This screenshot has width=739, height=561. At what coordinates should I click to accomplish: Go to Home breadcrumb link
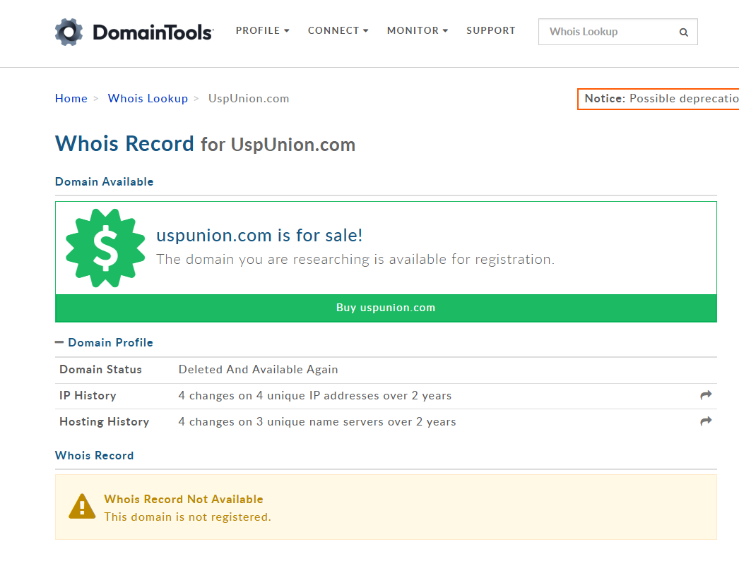click(71, 98)
